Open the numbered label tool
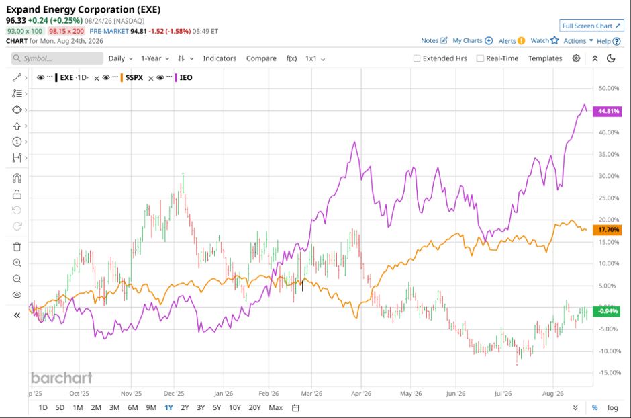The width and height of the screenshot is (631, 418). pos(17,142)
